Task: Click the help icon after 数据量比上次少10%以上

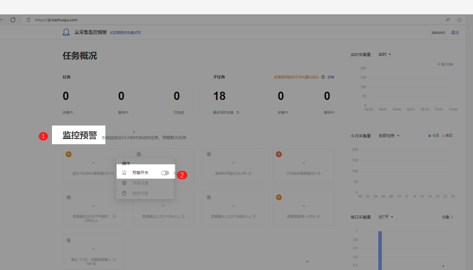Action: 183,217
